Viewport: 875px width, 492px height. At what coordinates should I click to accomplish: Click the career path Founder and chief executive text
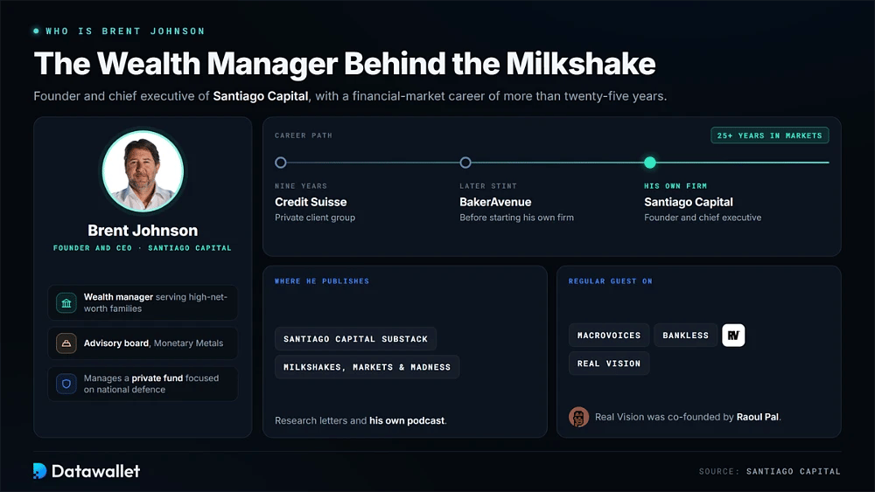(x=703, y=218)
